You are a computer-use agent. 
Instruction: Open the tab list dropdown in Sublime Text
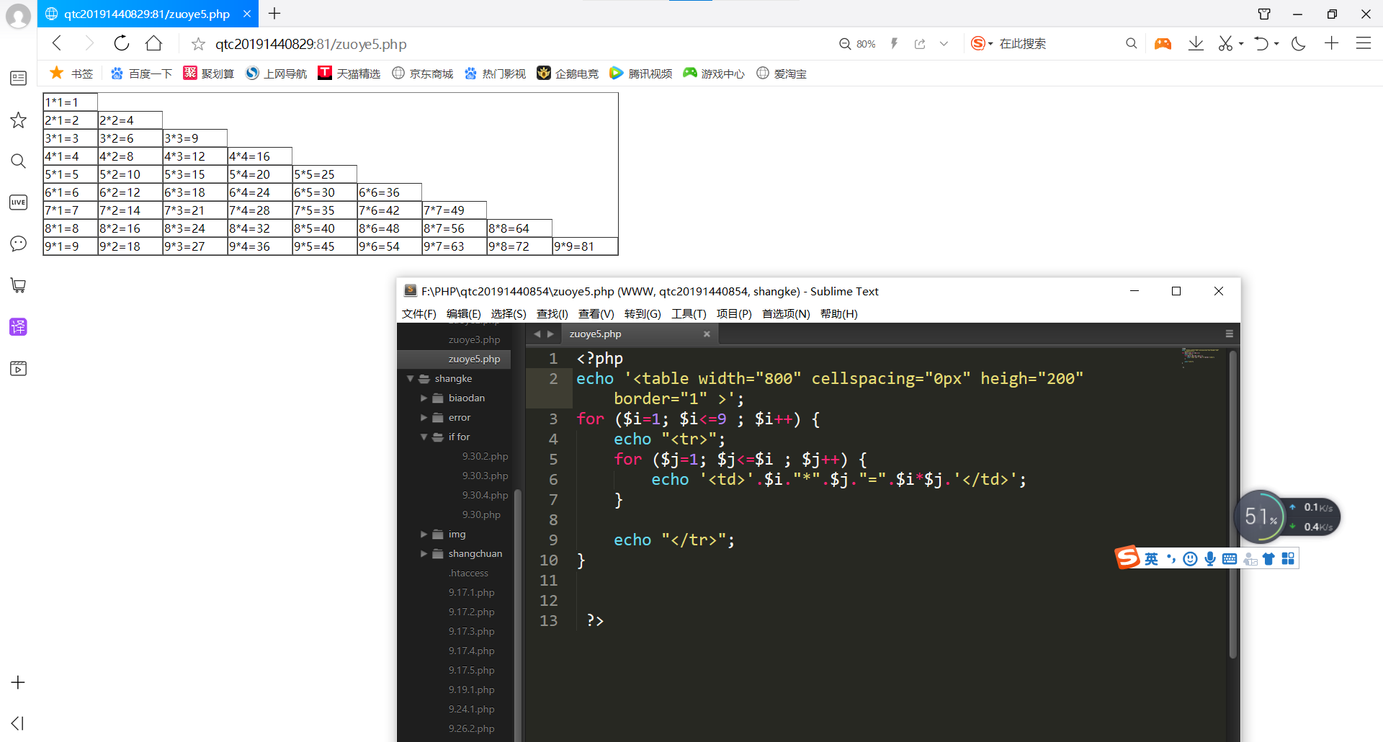click(x=1230, y=334)
